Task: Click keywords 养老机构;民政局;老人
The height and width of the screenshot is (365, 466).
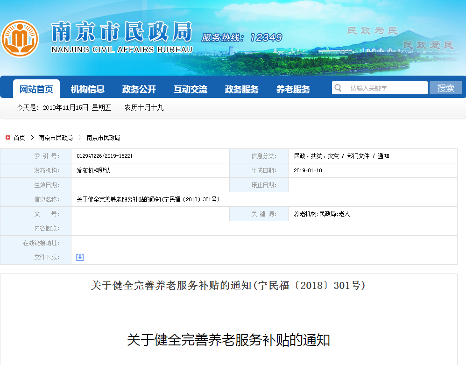Action: click(322, 214)
